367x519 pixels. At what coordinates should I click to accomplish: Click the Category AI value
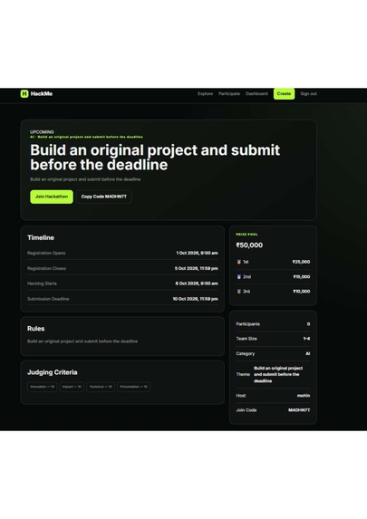coord(308,353)
